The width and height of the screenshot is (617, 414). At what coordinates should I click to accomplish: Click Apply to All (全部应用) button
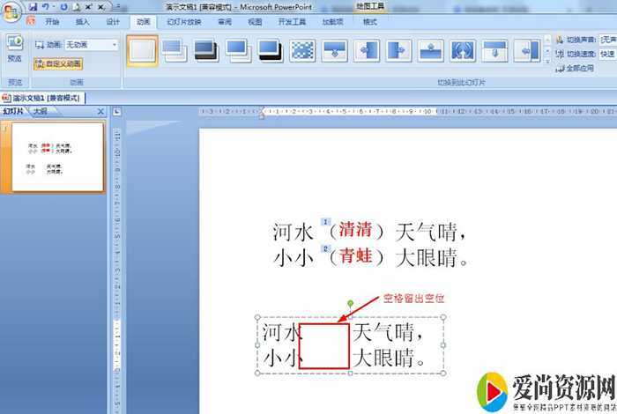pos(578,68)
